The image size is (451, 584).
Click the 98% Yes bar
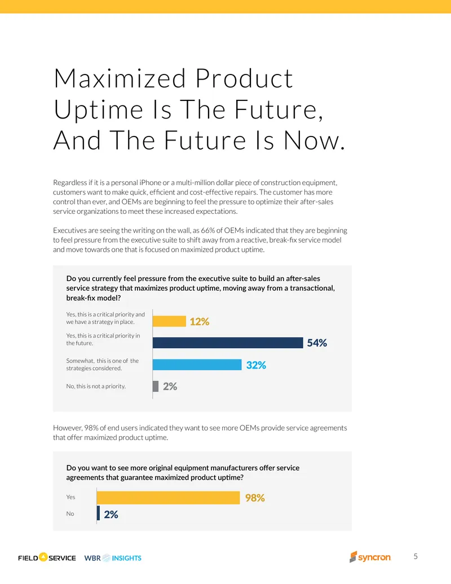tap(168, 498)
